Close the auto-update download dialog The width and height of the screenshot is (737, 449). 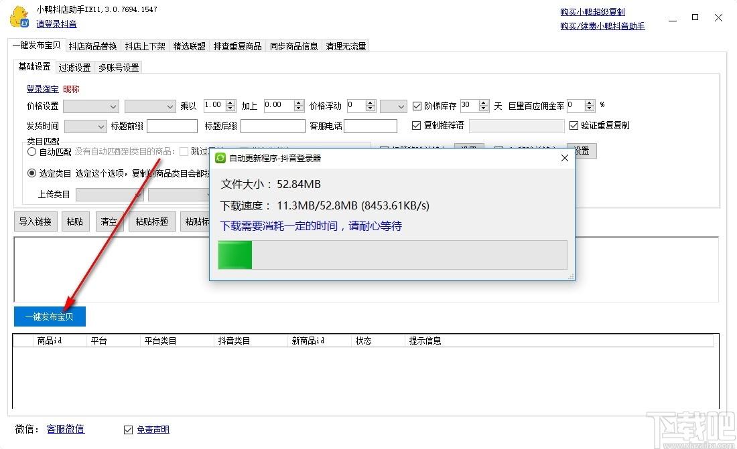coord(565,158)
